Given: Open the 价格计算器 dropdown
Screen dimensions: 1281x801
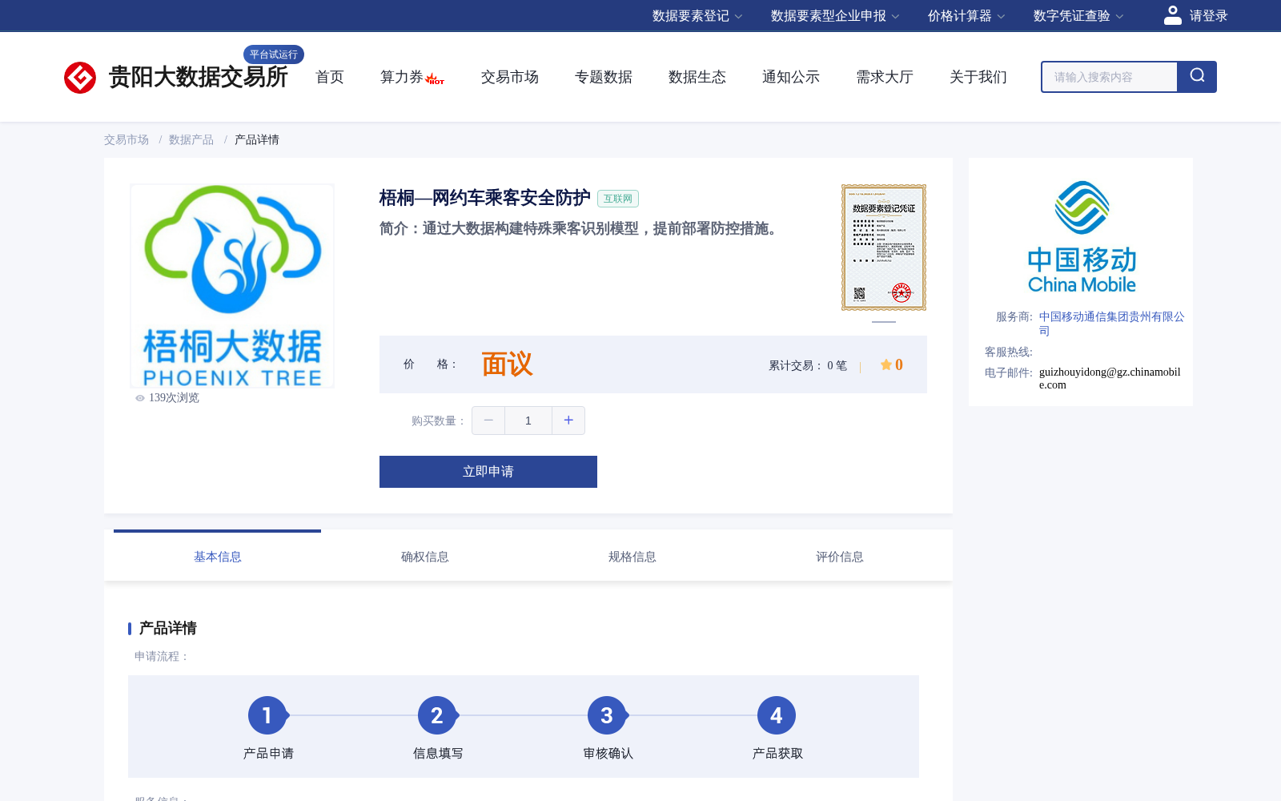Looking at the screenshot, I should 966,16.
